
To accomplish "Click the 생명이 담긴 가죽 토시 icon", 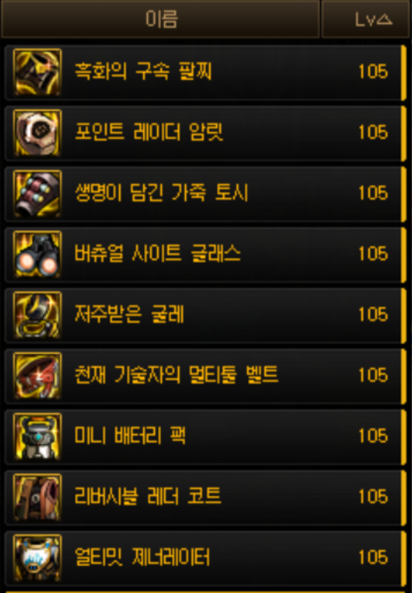I will [37, 194].
